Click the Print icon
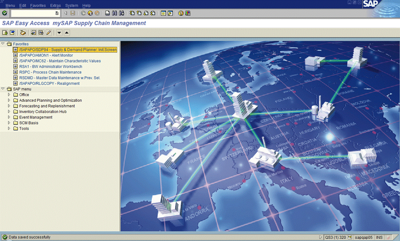Viewport: 400px width, 241px height. [x=108, y=13]
